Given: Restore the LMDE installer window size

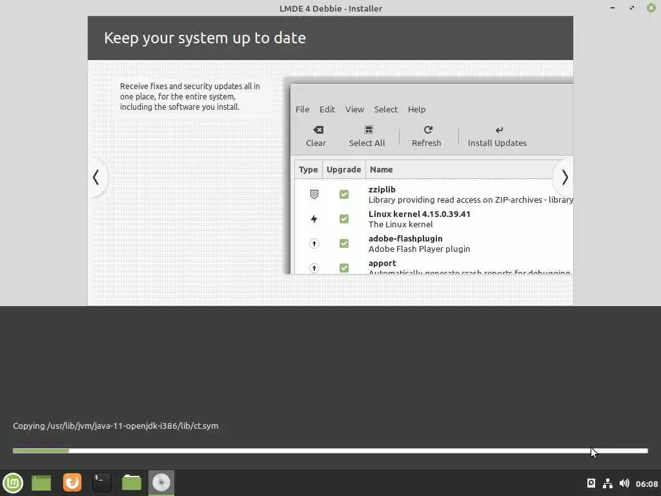Looking at the screenshot, I should [x=632, y=8].
